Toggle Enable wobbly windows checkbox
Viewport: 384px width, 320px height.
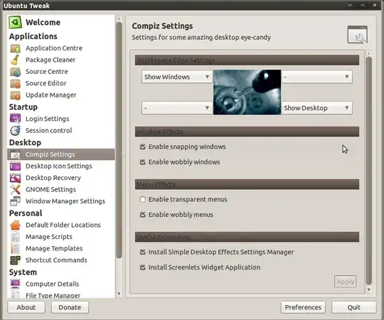click(143, 162)
